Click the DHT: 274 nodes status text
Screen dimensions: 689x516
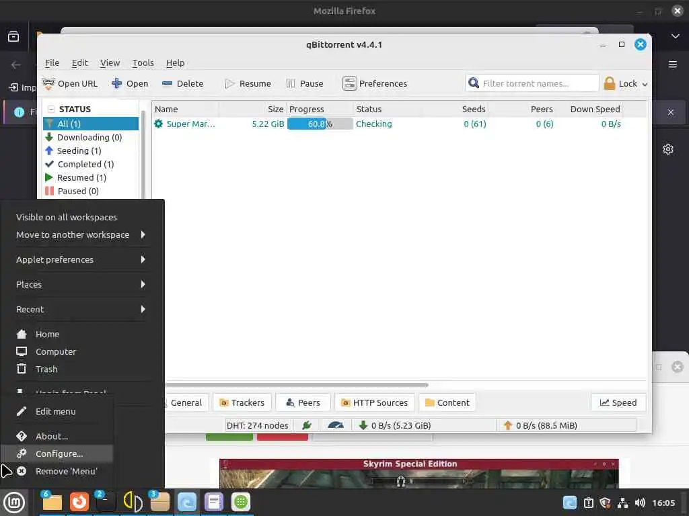257,425
